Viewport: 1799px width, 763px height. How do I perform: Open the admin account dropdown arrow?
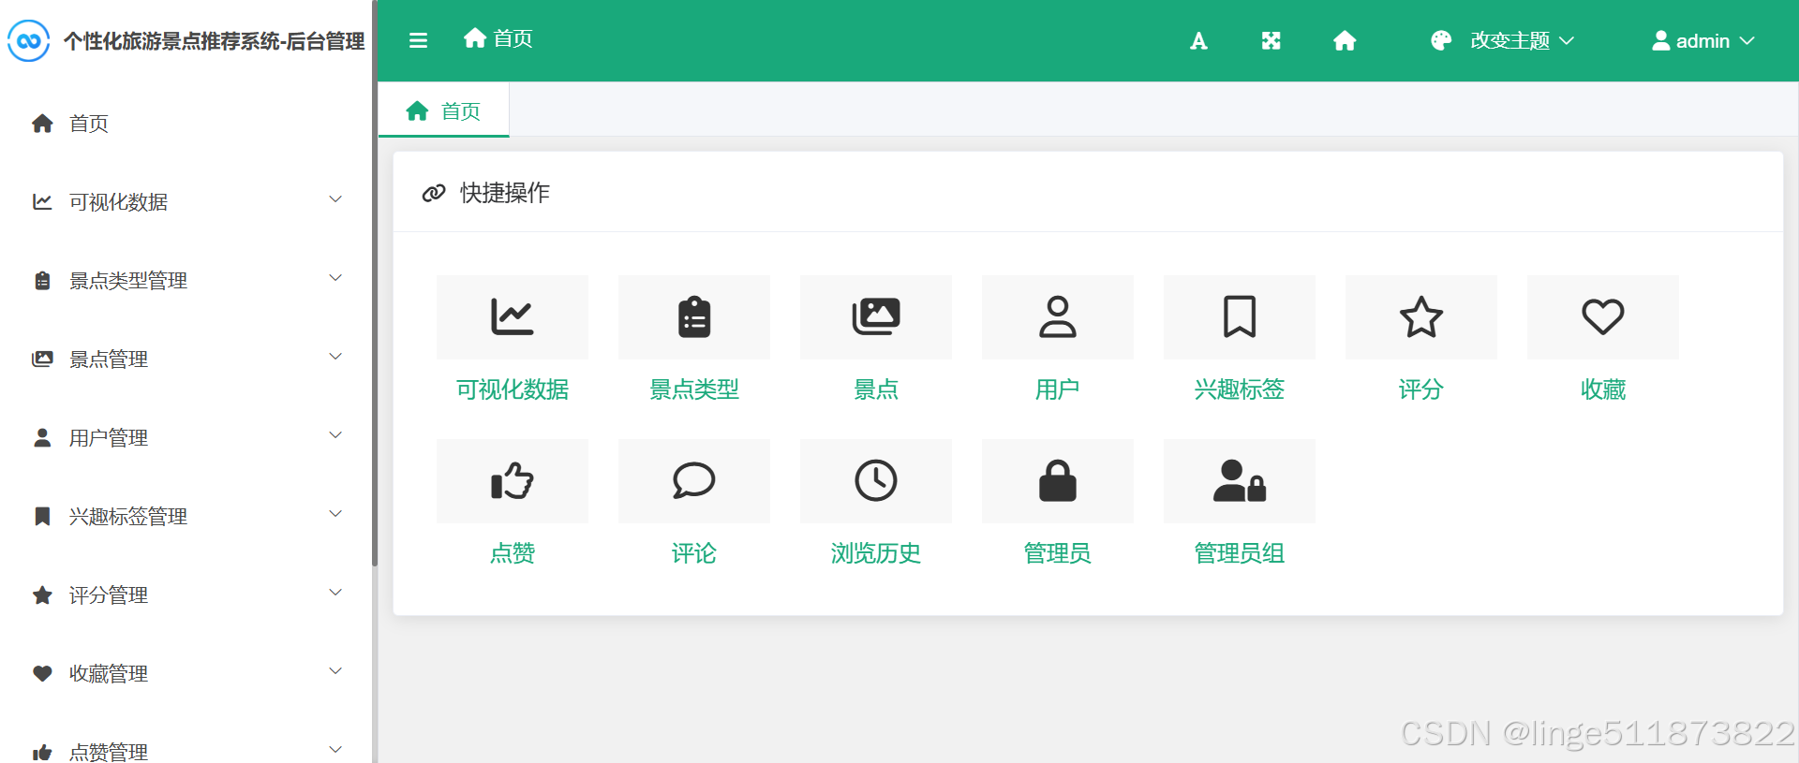point(1747,41)
